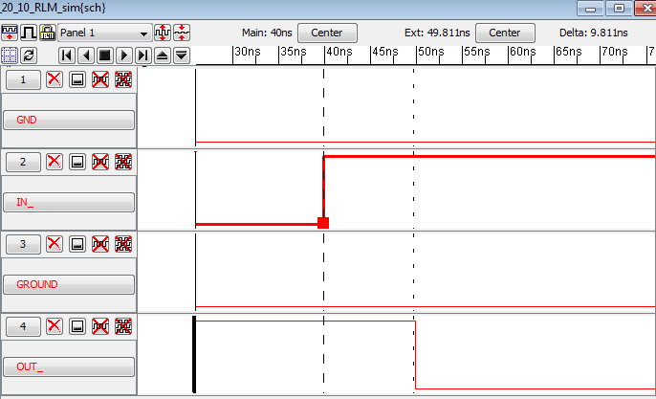Viewport: 656px width, 399px height.
Task: Speed up playback with up-arrow icon
Action: pyautogui.click(x=163, y=55)
